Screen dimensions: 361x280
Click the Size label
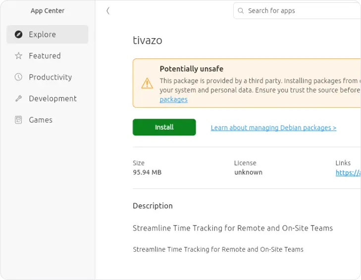coord(139,163)
